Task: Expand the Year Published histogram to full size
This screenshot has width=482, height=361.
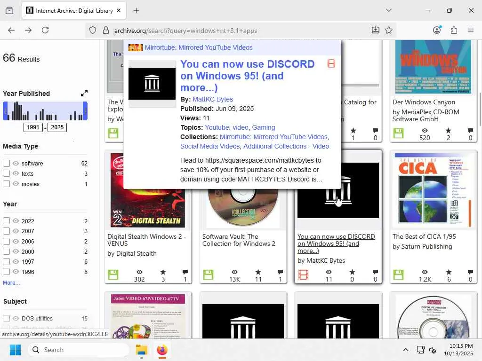Action: (84, 93)
